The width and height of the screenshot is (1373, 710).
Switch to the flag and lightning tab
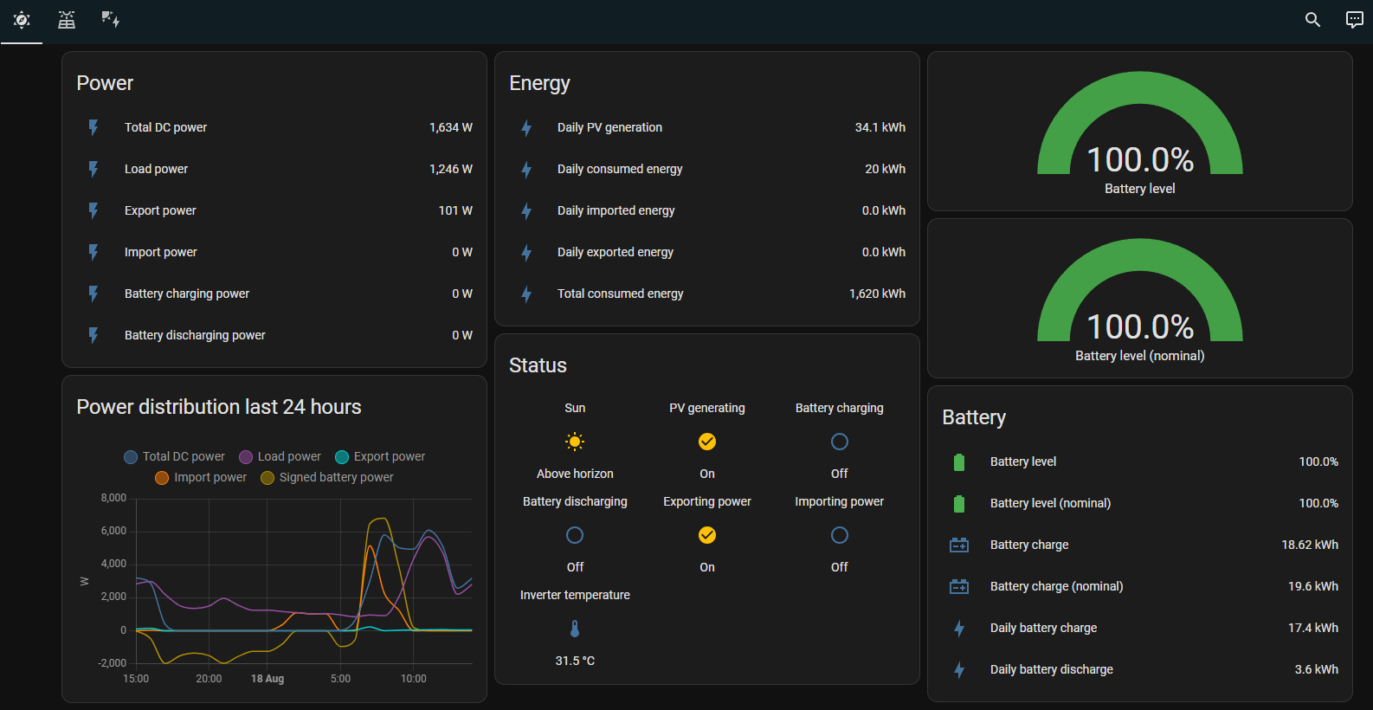111,20
